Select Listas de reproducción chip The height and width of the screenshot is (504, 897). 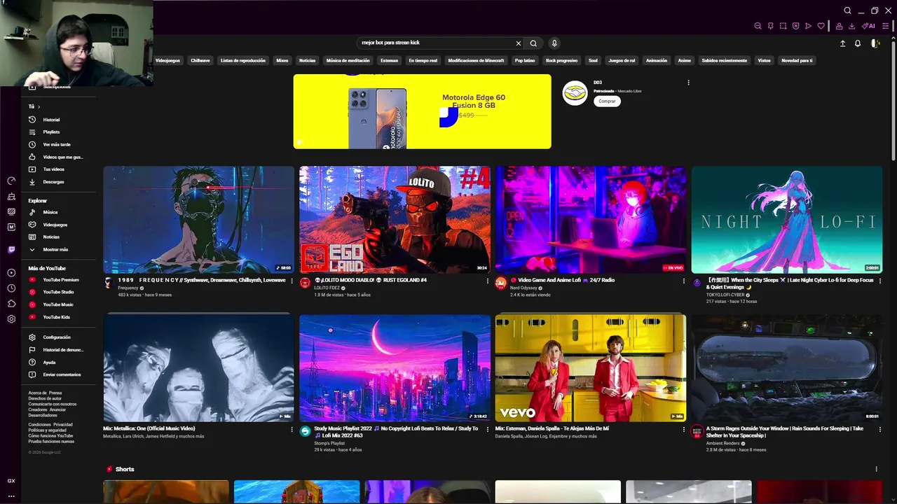point(243,60)
